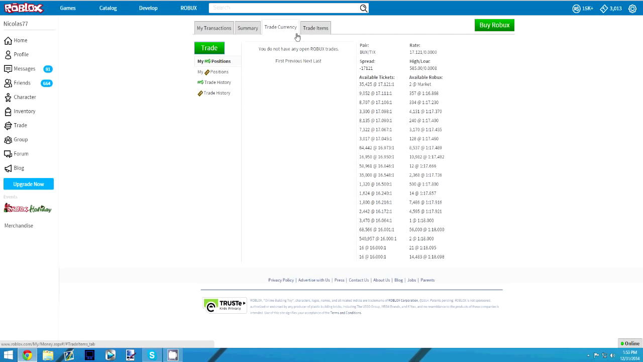Click the Tickets balance icon showing 3,013
The width and height of the screenshot is (643, 362).
(x=604, y=9)
